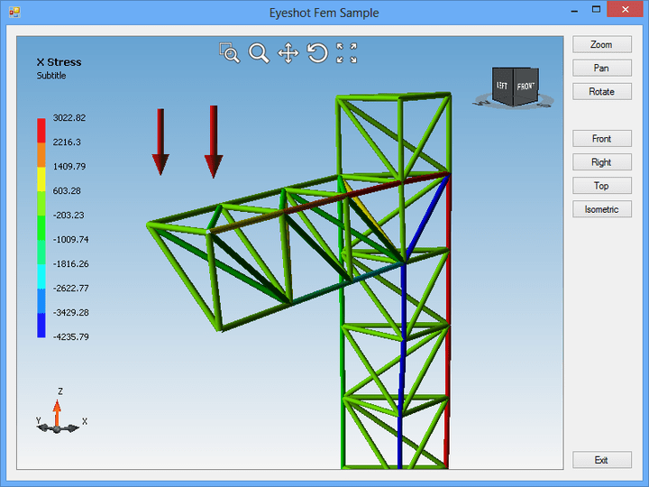649x487 pixels.
Task: Click the dark blue band of stress legend
Action: [41, 325]
